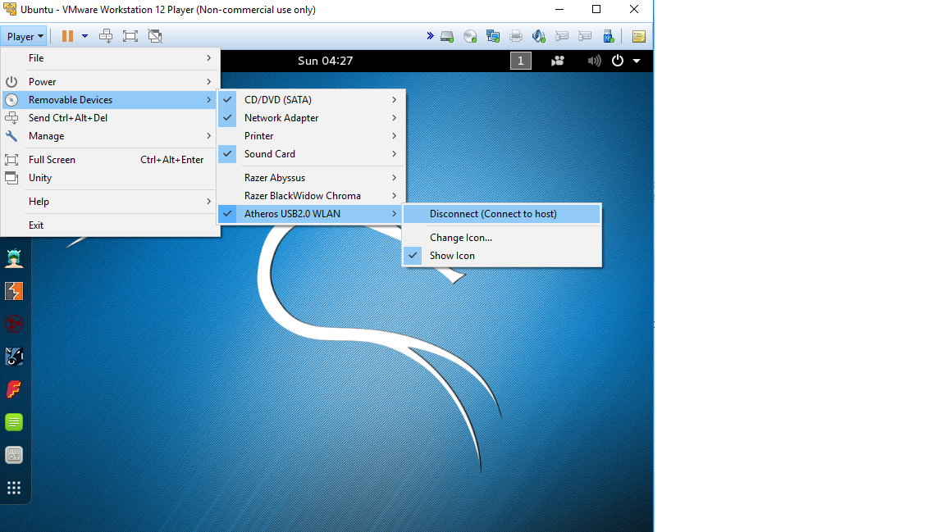Expand the Manage submenu

[x=110, y=136]
